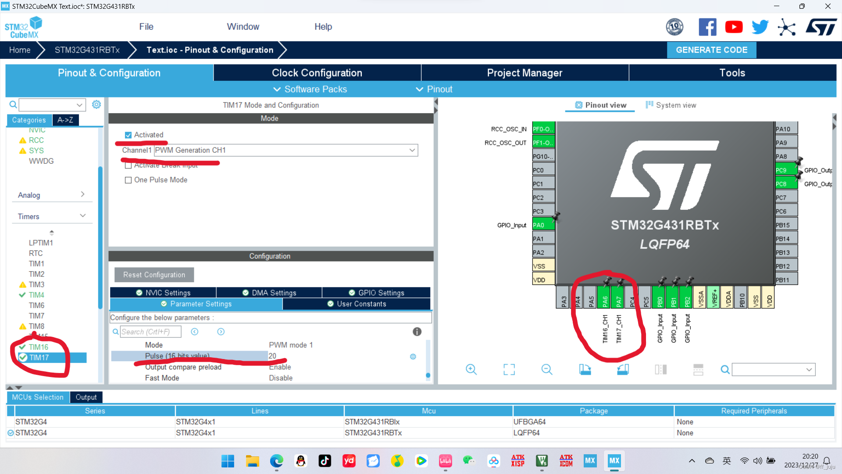Click the parameter info icon

click(417, 332)
